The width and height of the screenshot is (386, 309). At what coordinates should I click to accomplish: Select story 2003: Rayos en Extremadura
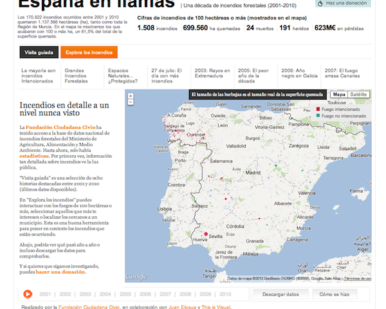212,73
